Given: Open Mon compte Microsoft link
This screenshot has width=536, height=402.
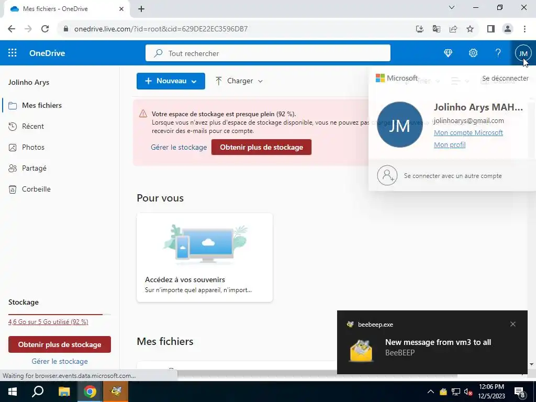Looking at the screenshot, I should tap(468, 132).
